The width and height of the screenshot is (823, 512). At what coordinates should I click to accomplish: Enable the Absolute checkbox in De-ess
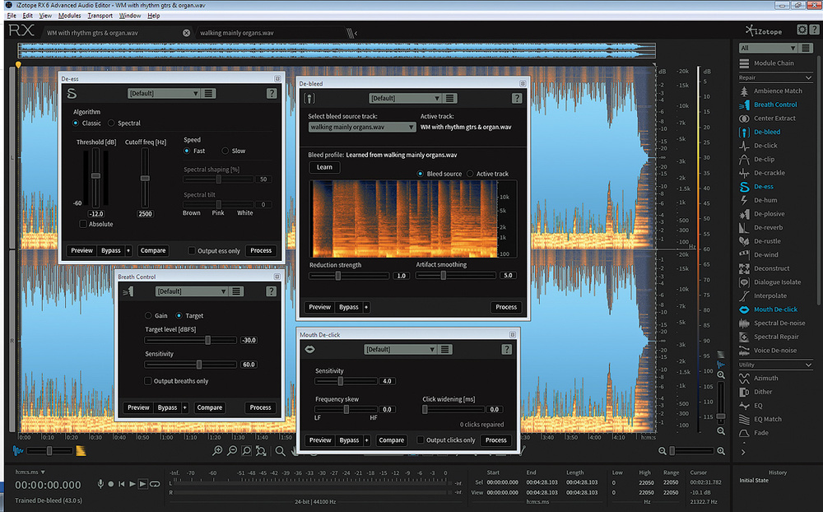[83, 224]
